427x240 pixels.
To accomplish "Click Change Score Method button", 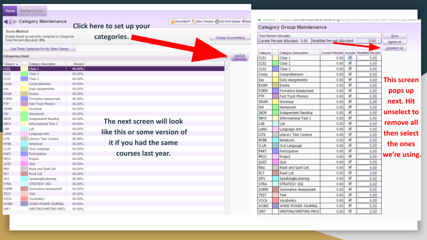I will 230,38.
